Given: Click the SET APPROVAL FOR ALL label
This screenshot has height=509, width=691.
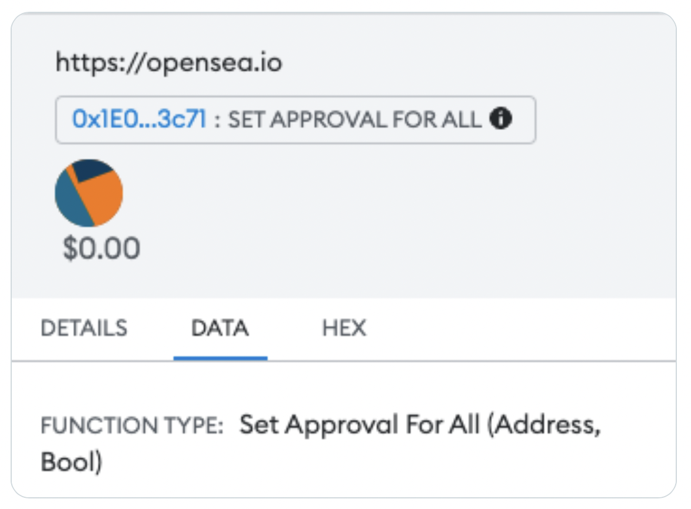Looking at the screenshot, I should (354, 119).
